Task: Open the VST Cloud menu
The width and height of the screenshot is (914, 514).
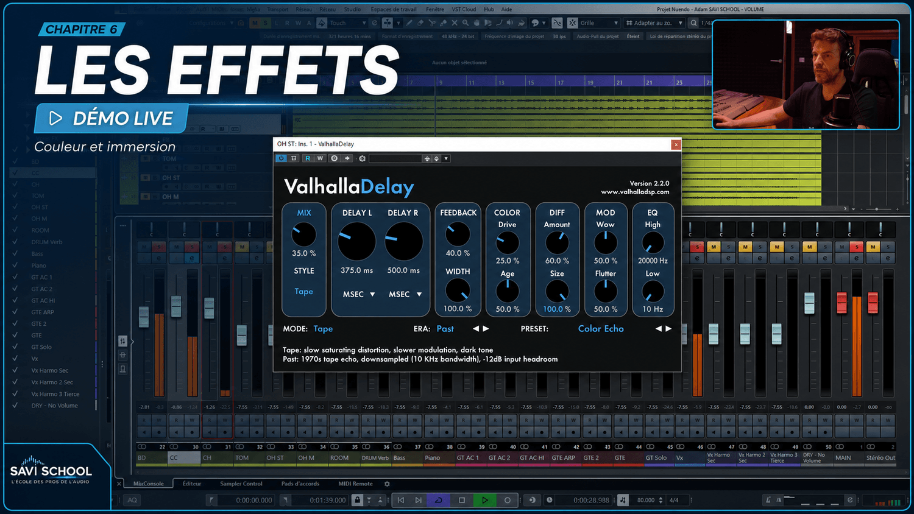Action: (464, 9)
